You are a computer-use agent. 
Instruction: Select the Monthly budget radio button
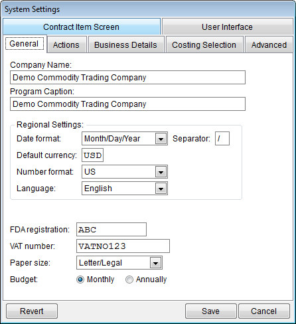pos(80,280)
